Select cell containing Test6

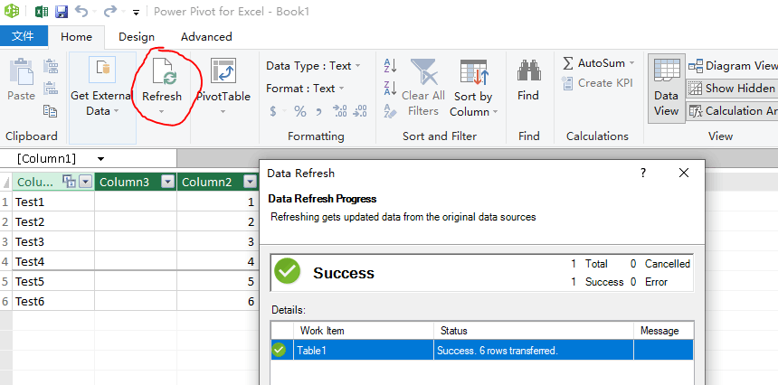pos(53,301)
